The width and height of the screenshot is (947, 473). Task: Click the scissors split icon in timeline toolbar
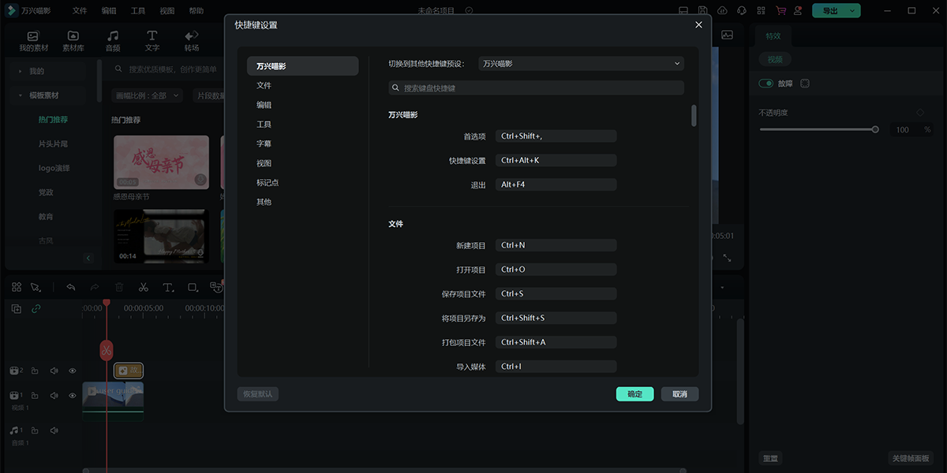point(143,287)
